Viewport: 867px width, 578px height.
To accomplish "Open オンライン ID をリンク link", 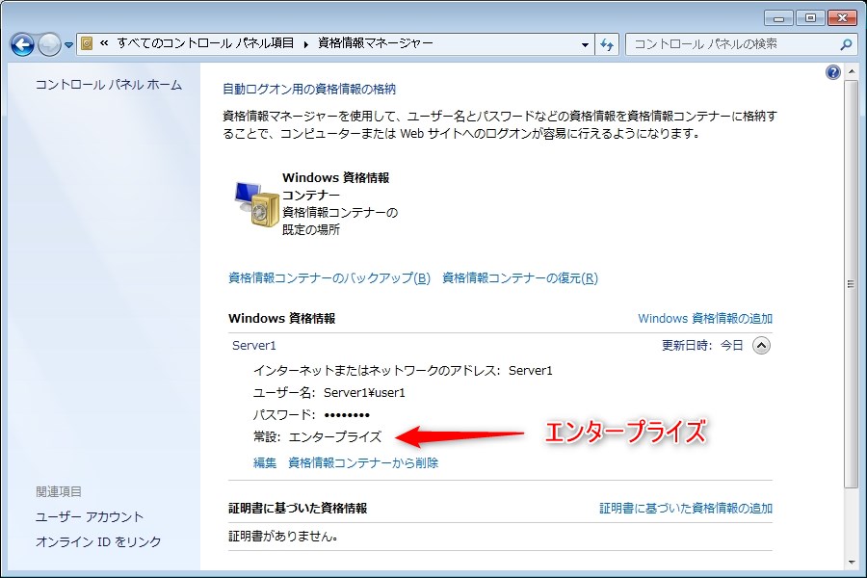I will (x=98, y=541).
